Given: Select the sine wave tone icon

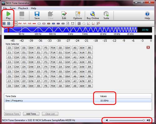Looking at the screenshot, I should point(15,24).
